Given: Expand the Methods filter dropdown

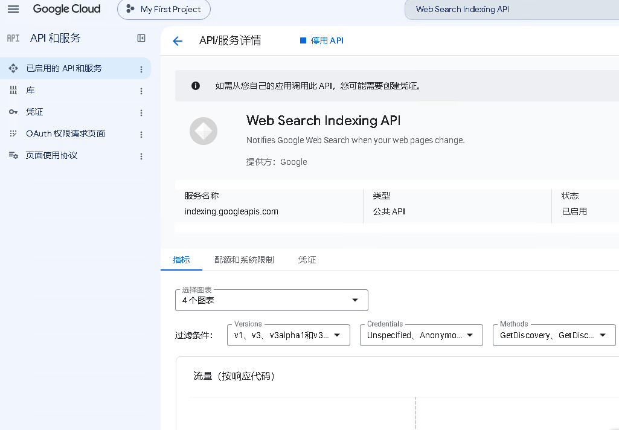Looking at the screenshot, I should 554,335.
